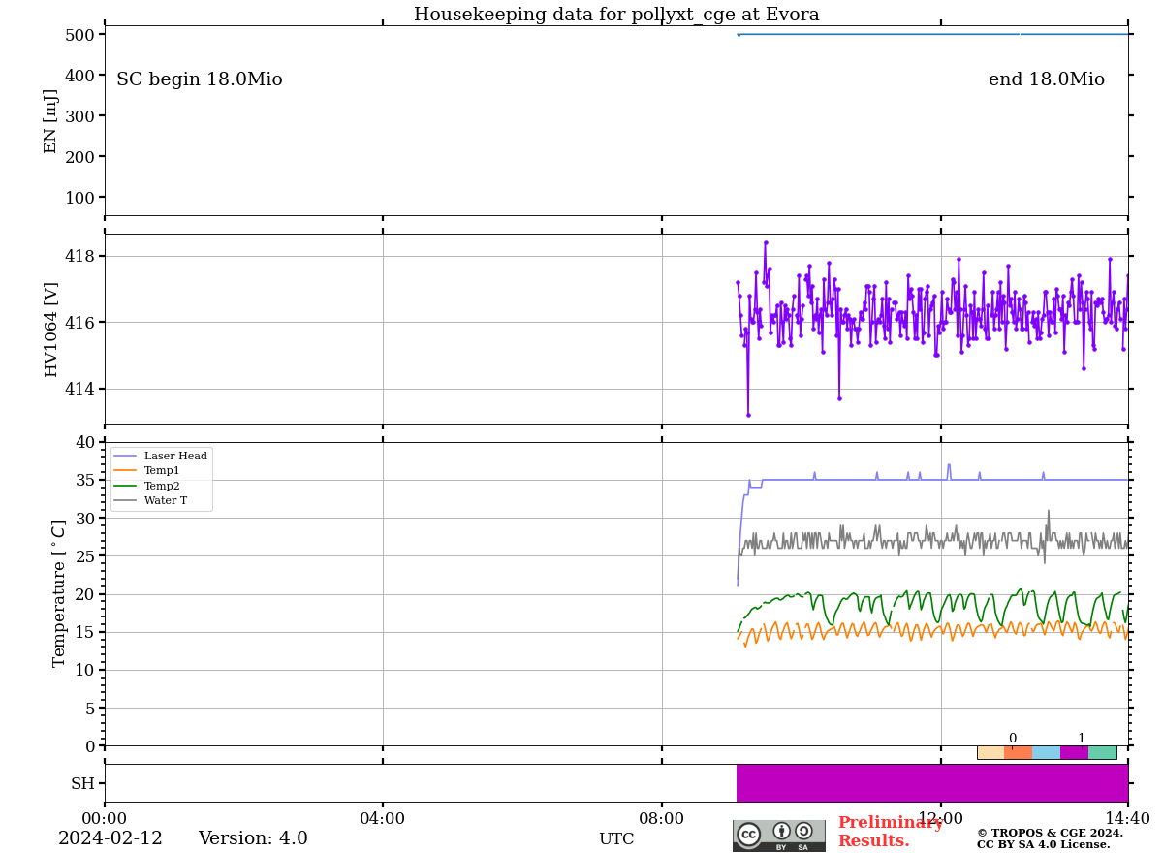Viewport: 1163px width, 853px height.
Task: Click the SA share-alike circular arrow icon
Action: click(x=803, y=831)
